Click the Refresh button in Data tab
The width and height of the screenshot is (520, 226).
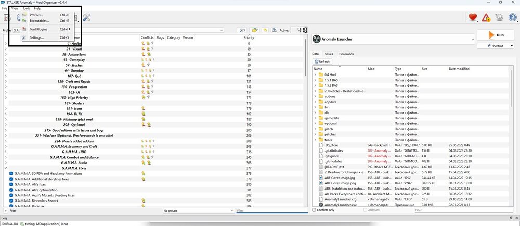322,61
